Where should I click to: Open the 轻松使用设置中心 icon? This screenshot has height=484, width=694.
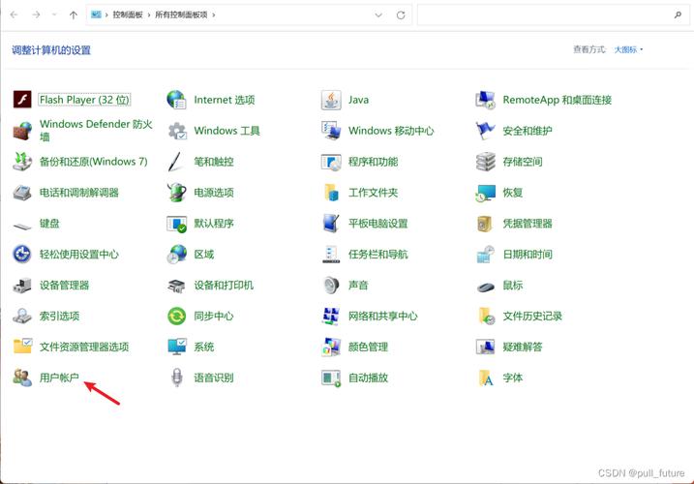point(22,255)
